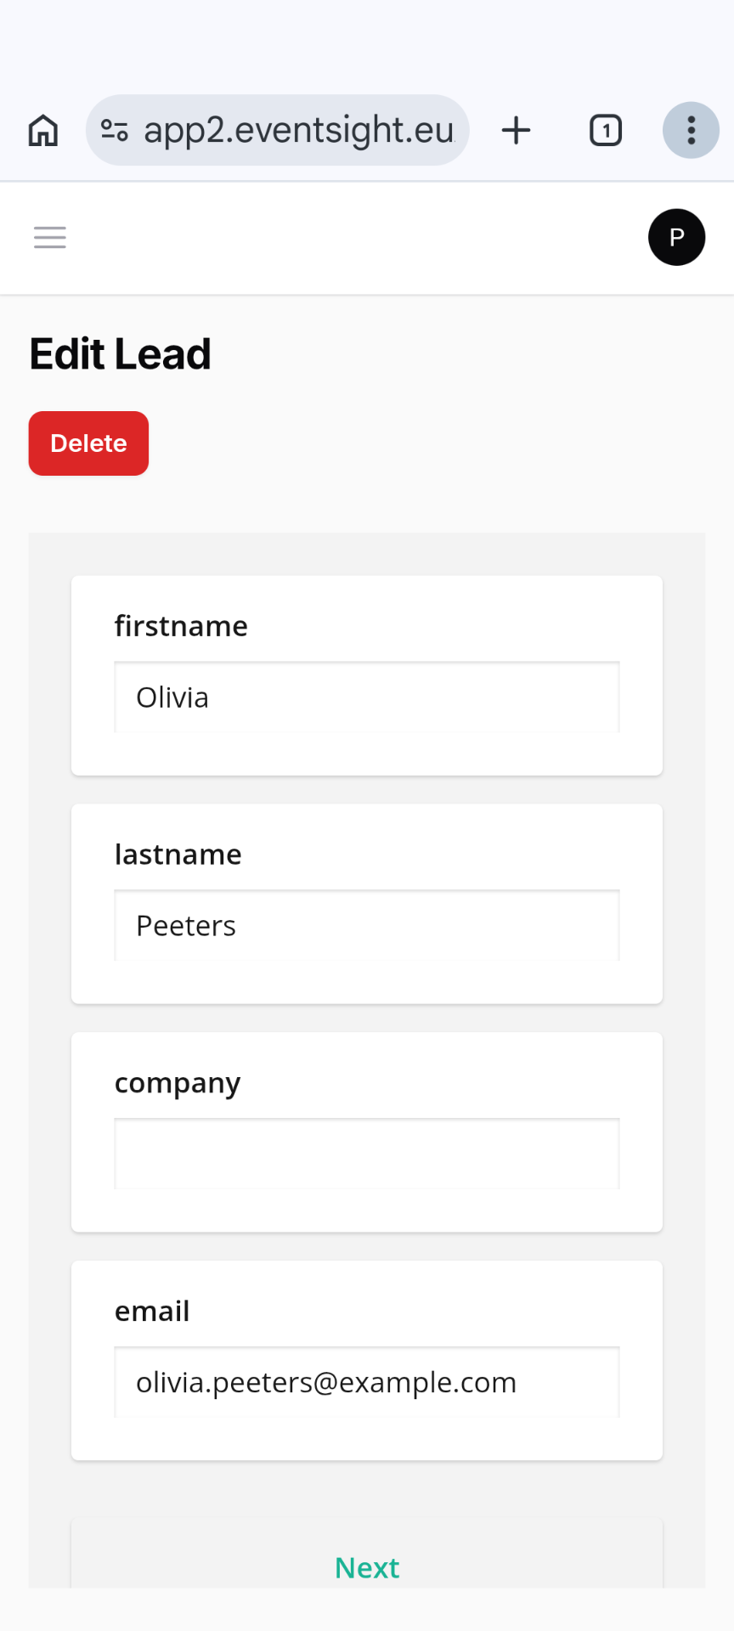This screenshot has height=1631, width=734.
Task: Click the firstname field containing Olivia
Action: tap(367, 697)
